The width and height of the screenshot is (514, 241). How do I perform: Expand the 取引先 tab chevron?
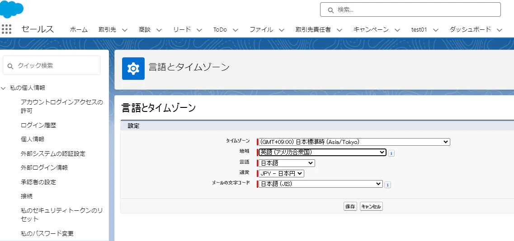125,30
